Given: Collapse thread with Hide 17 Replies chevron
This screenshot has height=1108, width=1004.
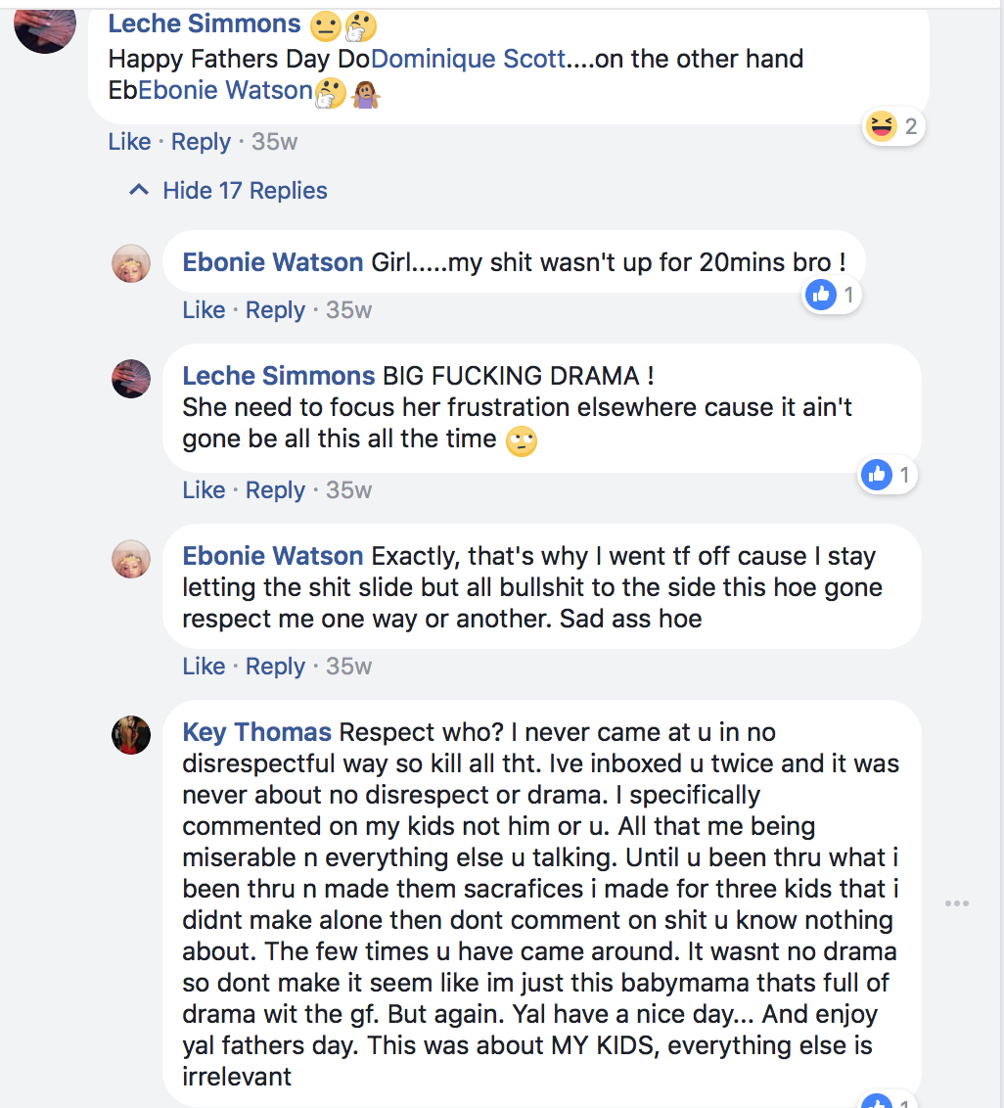Looking at the screenshot, I should (x=139, y=190).
